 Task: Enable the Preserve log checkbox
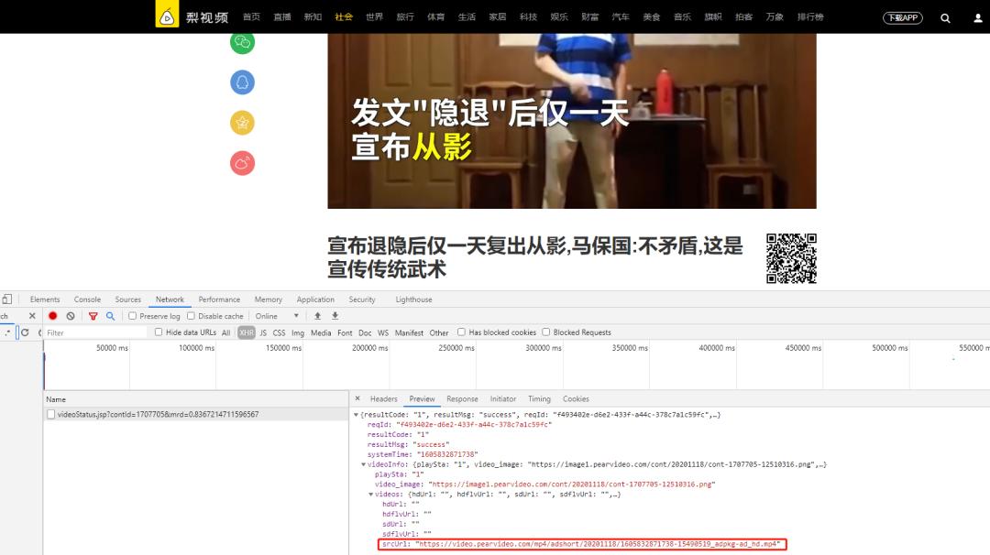click(x=133, y=316)
